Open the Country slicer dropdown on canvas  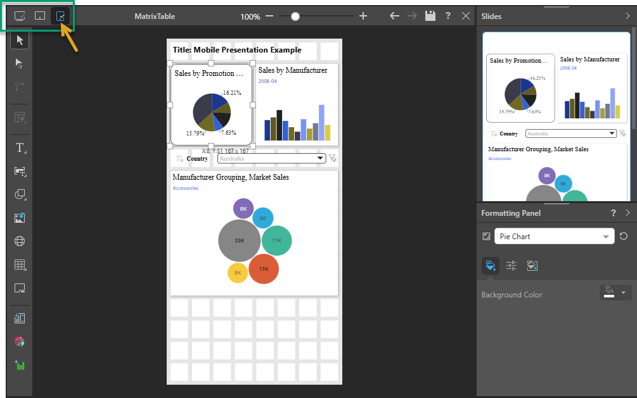pos(320,159)
